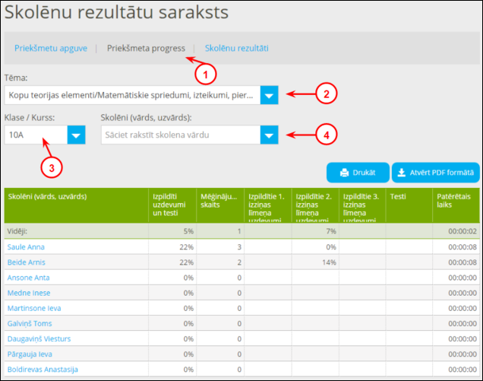The height and width of the screenshot is (381, 483).
Task: Open student Galviņš Toms
Action: click(30, 324)
